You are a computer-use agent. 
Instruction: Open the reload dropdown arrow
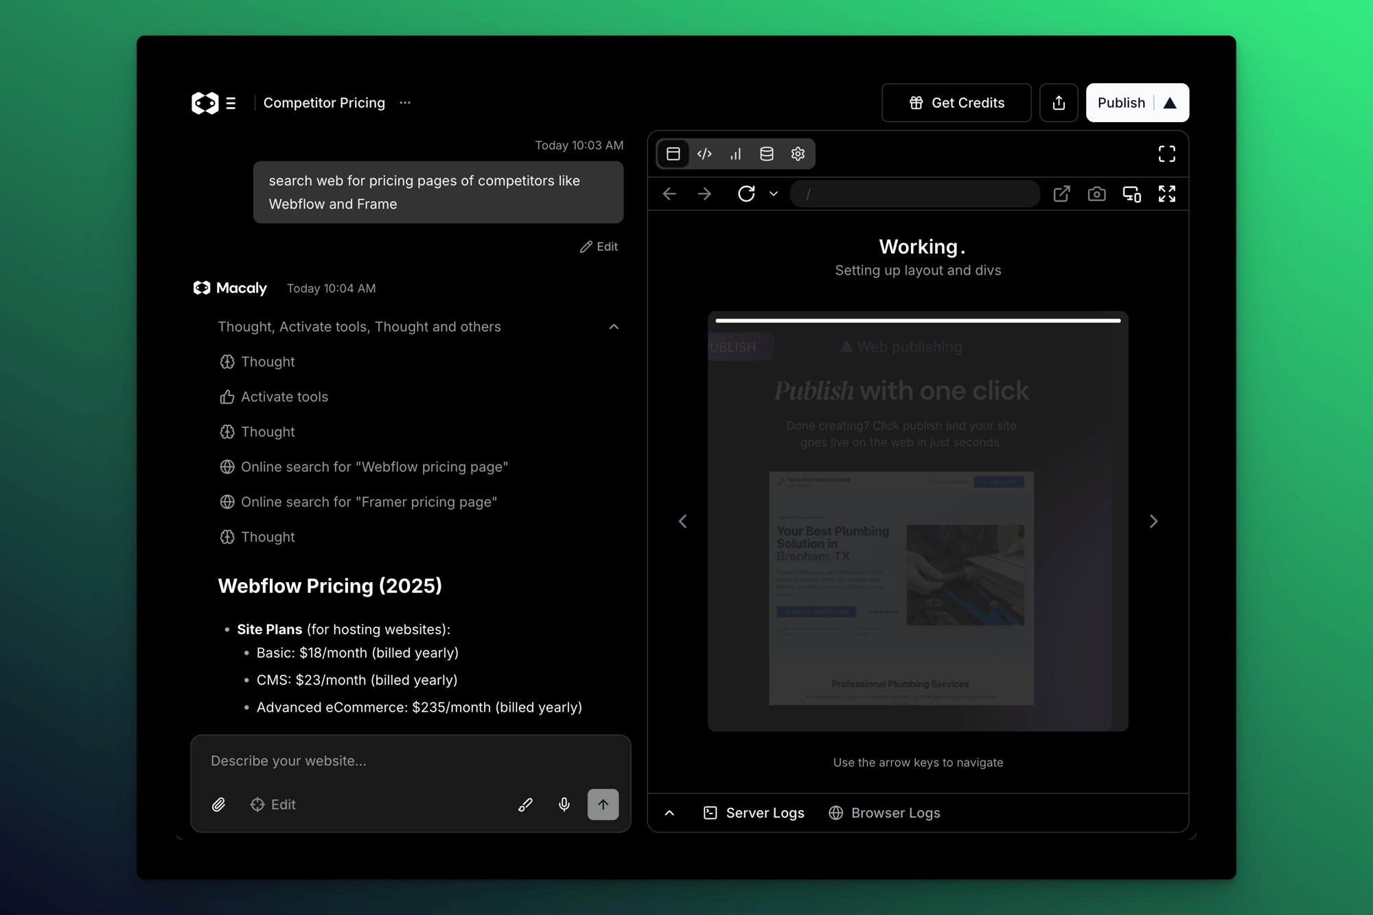[x=773, y=194]
